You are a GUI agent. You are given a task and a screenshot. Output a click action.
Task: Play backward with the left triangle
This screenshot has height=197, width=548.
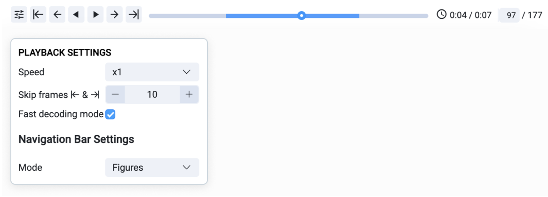tap(76, 15)
